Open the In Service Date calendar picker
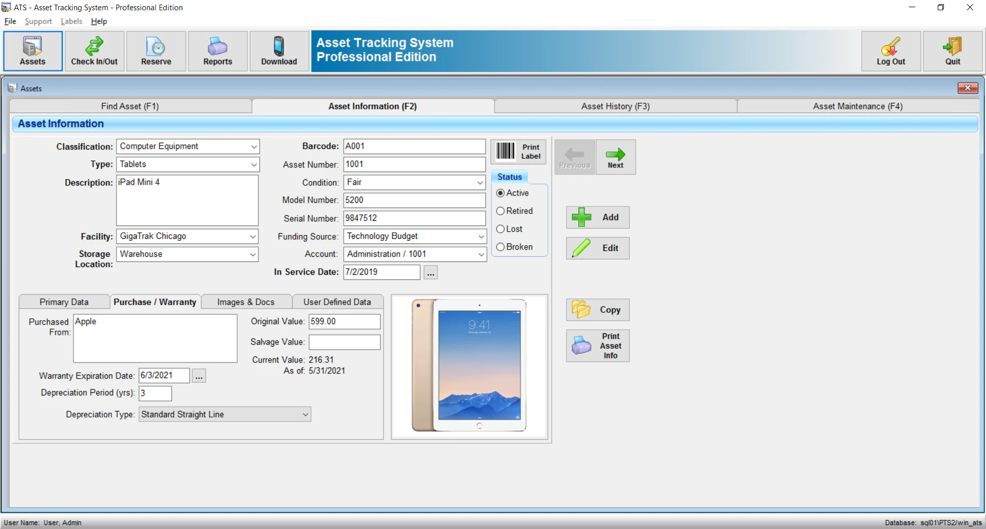Viewport: 986px width, 529px height. point(430,272)
